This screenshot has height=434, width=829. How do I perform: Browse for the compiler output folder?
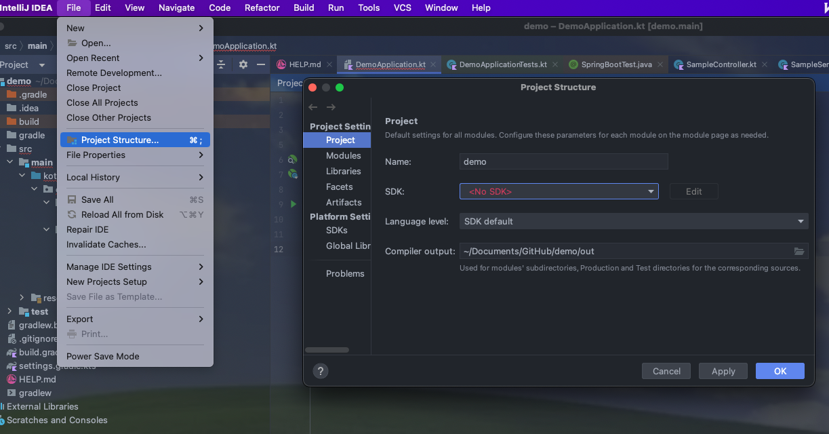point(800,251)
